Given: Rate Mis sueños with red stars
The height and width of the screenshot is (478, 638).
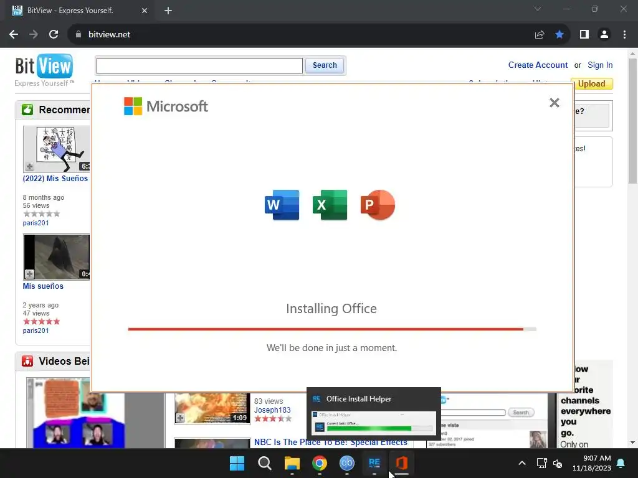Looking at the screenshot, I should click(42, 322).
